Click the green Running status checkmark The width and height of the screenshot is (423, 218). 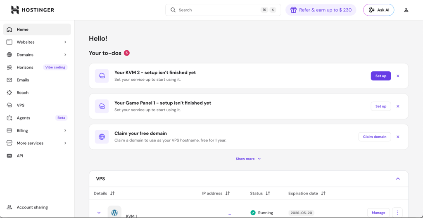click(253, 213)
